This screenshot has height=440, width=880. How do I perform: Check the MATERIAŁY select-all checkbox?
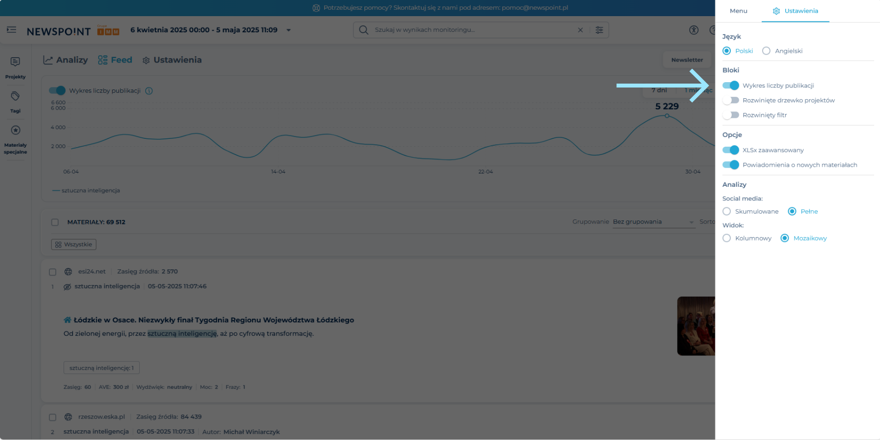coord(55,222)
